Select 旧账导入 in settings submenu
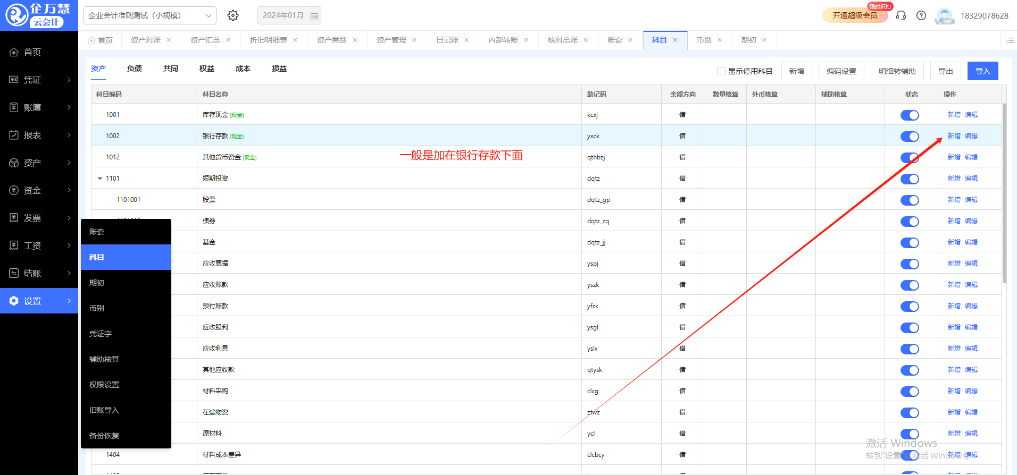The height and width of the screenshot is (475, 1017). (126, 410)
